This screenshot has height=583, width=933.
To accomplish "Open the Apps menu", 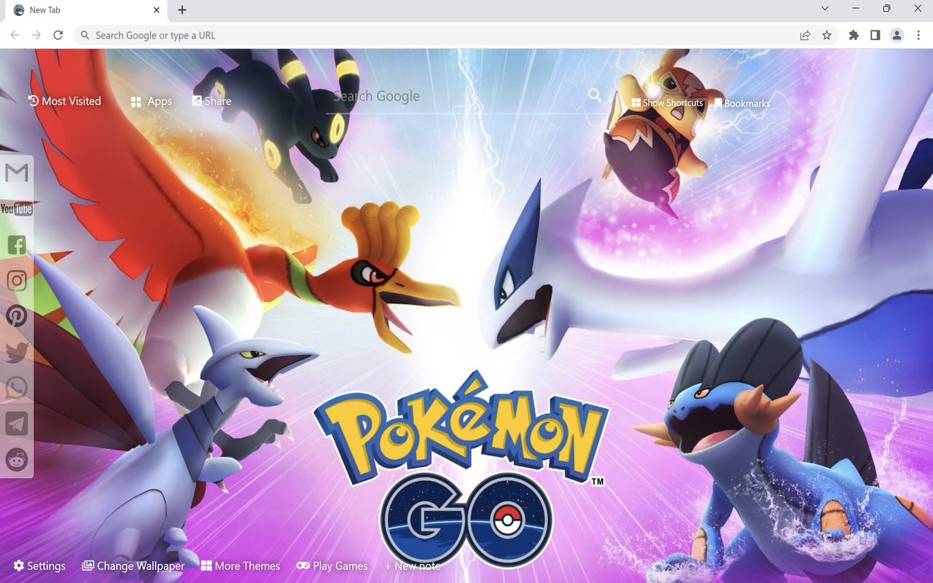I will pyautogui.click(x=152, y=101).
